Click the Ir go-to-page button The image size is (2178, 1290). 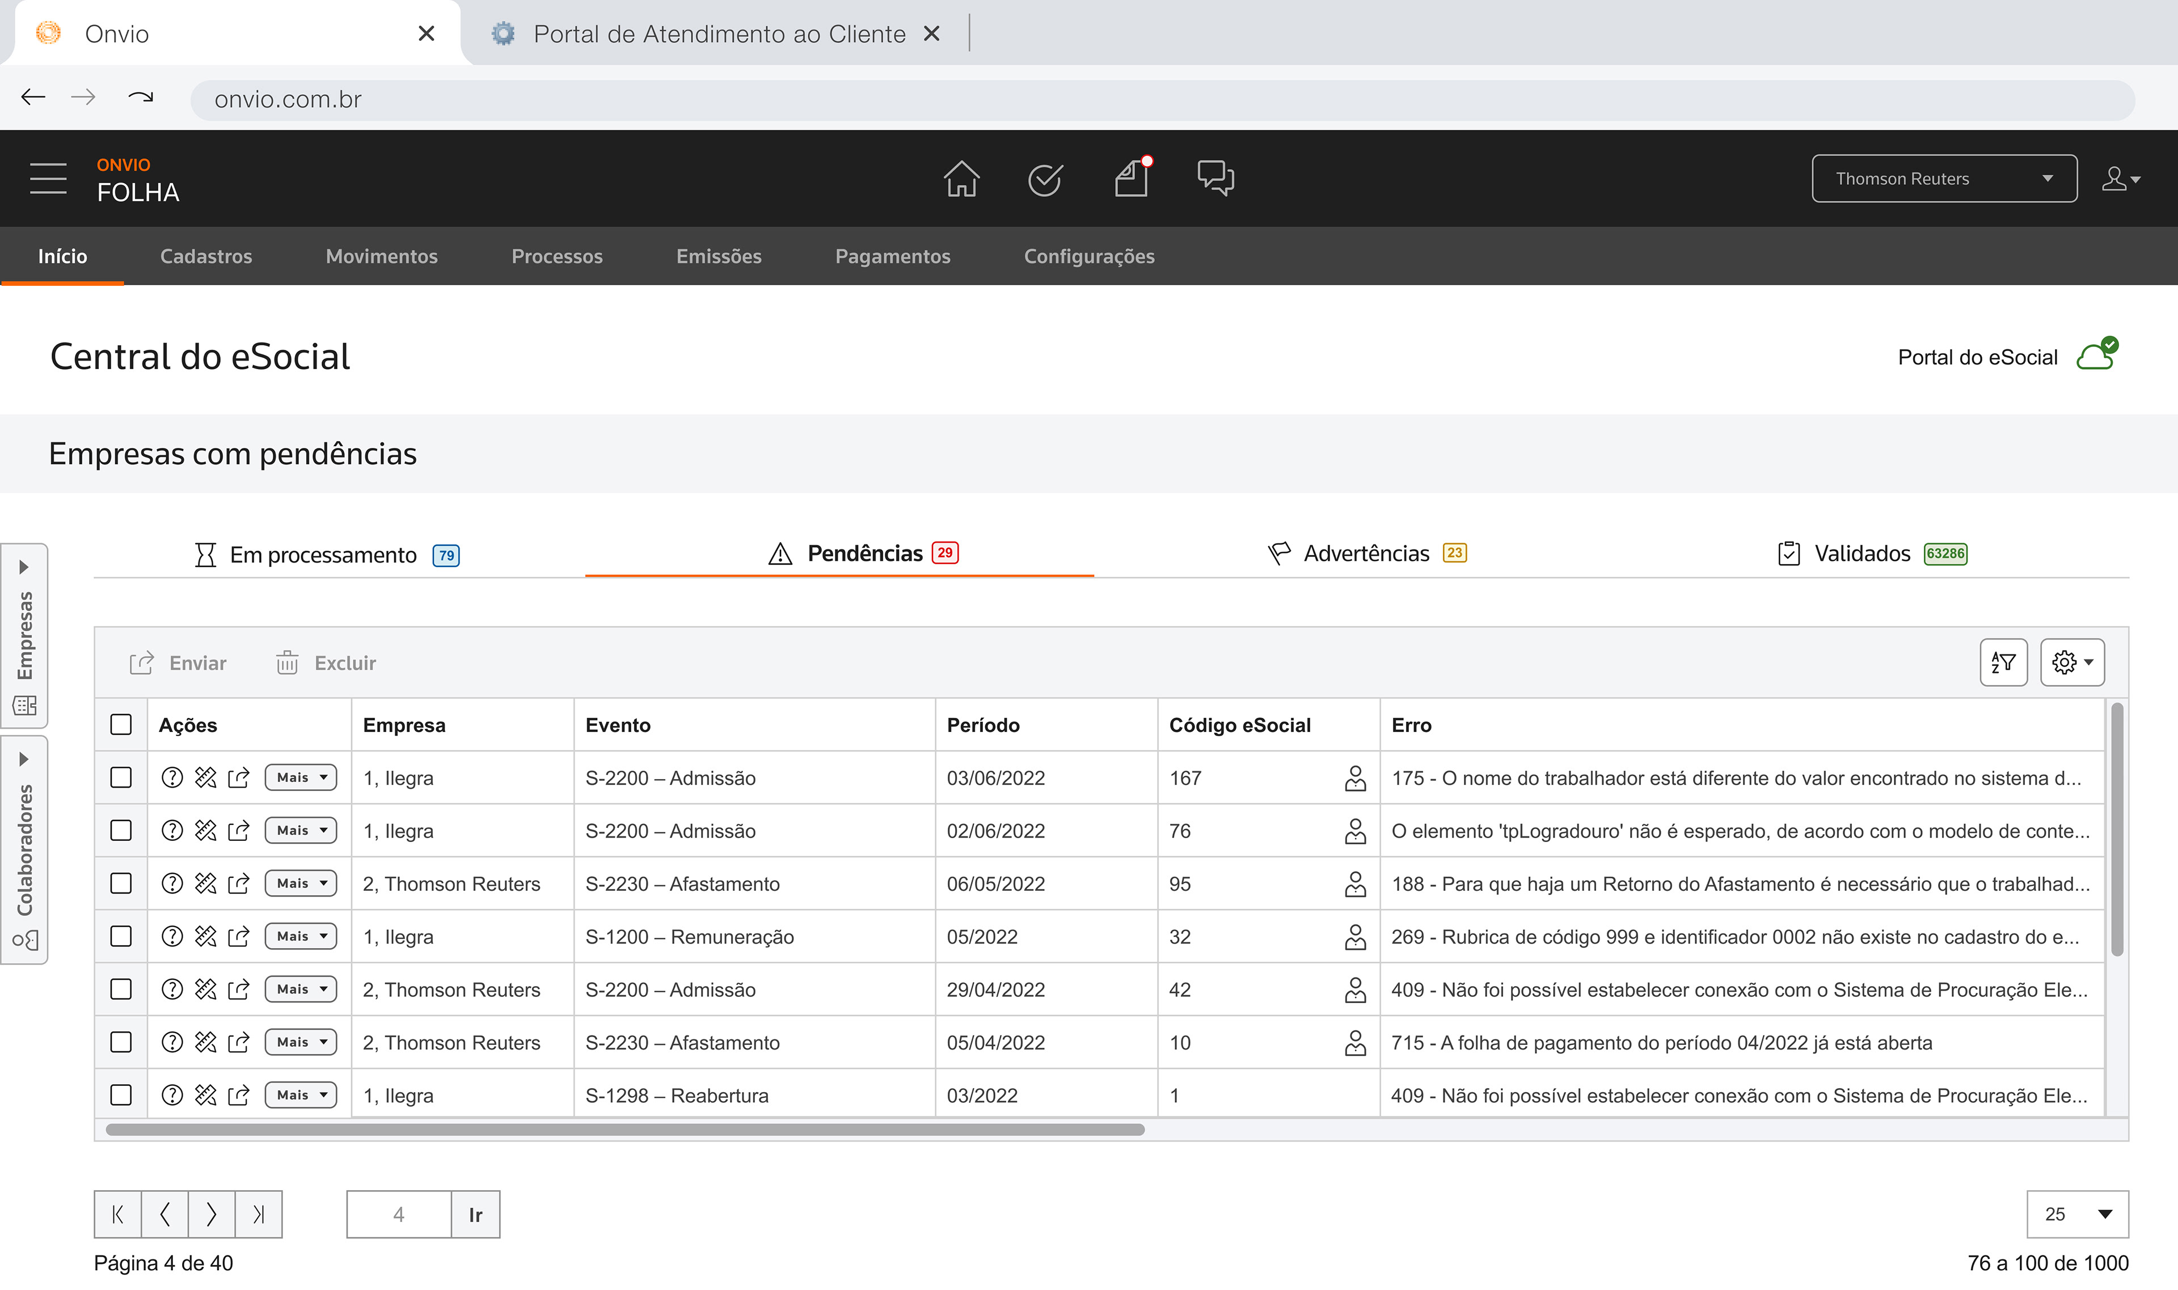[476, 1215]
